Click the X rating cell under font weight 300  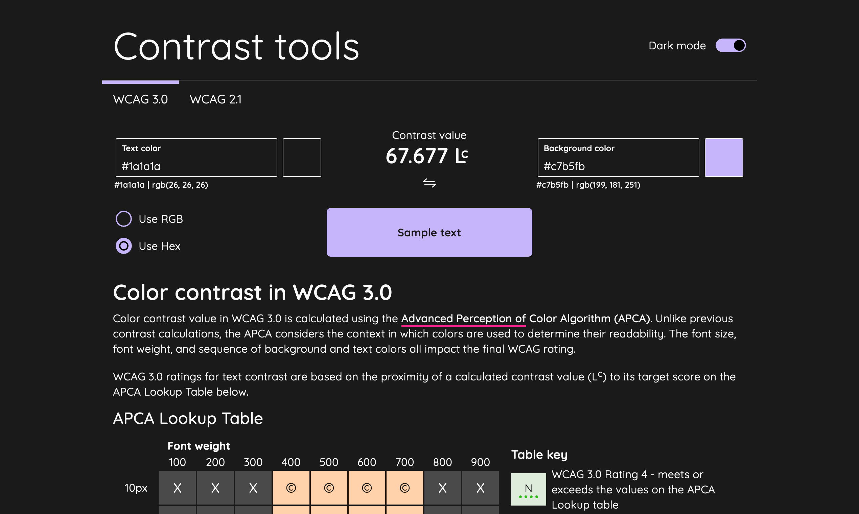253,488
